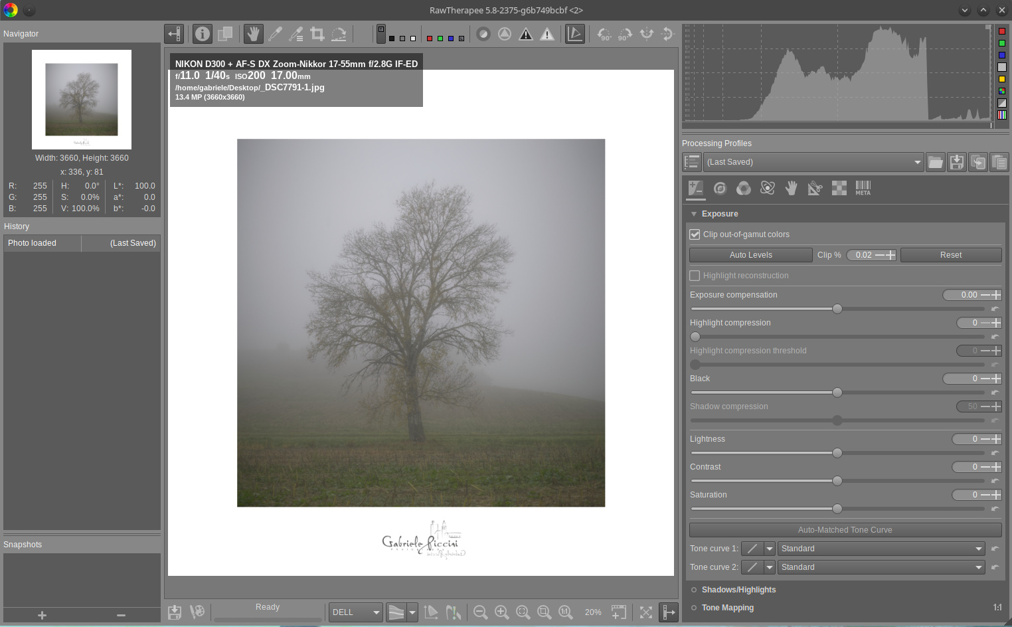Expand the Shadows/Highlights section
The width and height of the screenshot is (1012, 627).
click(738, 590)
